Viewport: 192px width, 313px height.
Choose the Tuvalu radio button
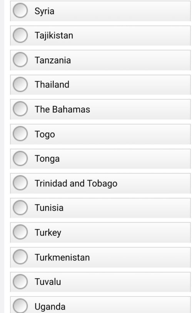pos(20,281)
